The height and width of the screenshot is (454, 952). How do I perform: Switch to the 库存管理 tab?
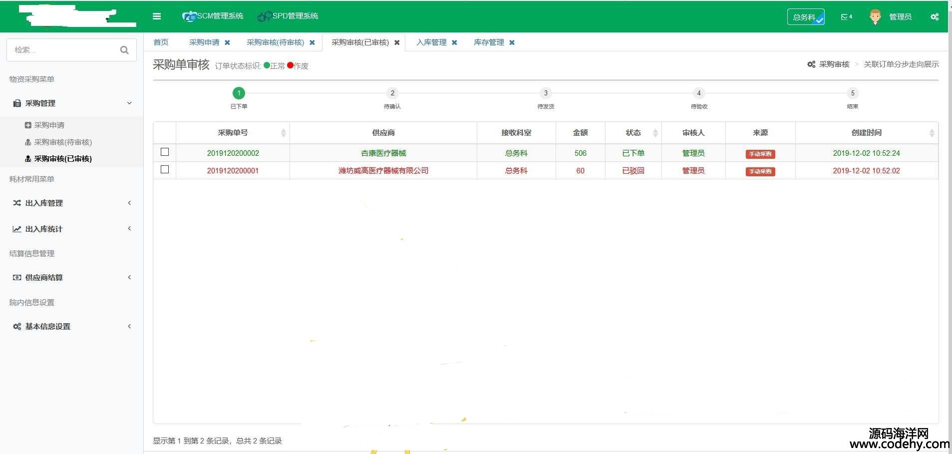489,42
